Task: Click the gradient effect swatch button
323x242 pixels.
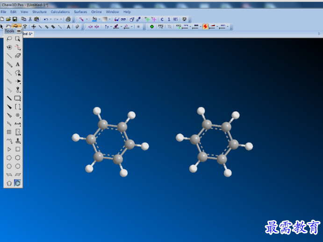Action: (x=105, y=19)
